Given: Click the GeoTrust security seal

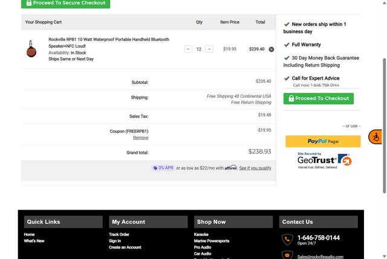Looking at the screenshot, I should [x=324, y=161].
